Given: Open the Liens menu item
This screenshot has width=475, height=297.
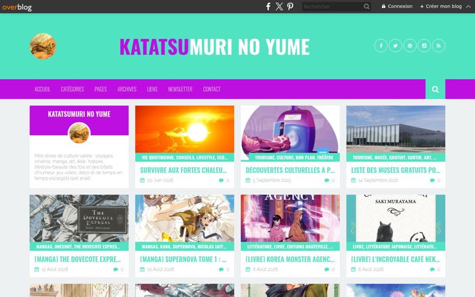Looking at the screenshot, I should tap(152, 89).
